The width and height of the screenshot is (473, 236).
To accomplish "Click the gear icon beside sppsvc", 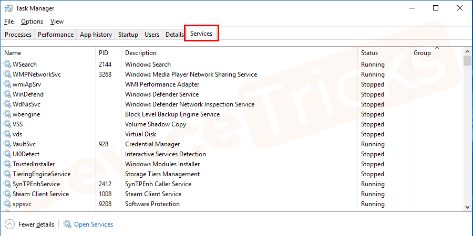I will click(7, 203).
